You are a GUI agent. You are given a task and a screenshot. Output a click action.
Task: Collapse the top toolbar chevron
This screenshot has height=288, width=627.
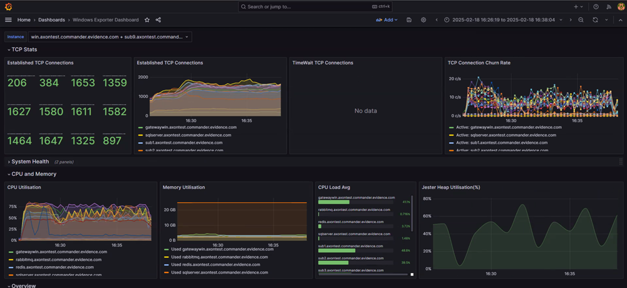pyautogui.click(x=620, y=19)
